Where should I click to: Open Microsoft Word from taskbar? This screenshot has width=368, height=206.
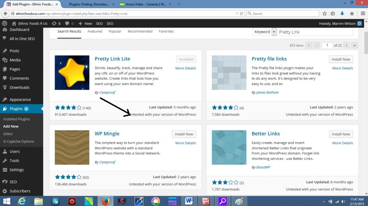coord(189,201)
